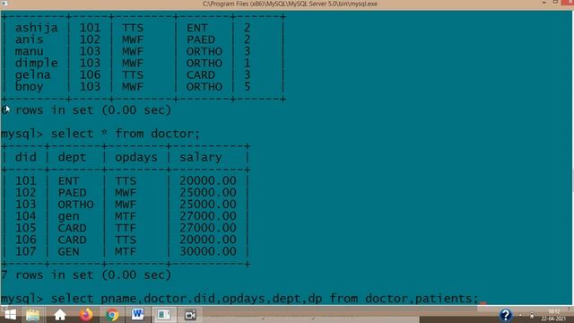This screenshot has height=323, width=574.
Task: Click opdays 'TTF' for doctor 105
Action: pyautogui.click(x=126, y=228)
